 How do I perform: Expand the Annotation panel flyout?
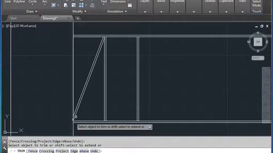[117, 11]
